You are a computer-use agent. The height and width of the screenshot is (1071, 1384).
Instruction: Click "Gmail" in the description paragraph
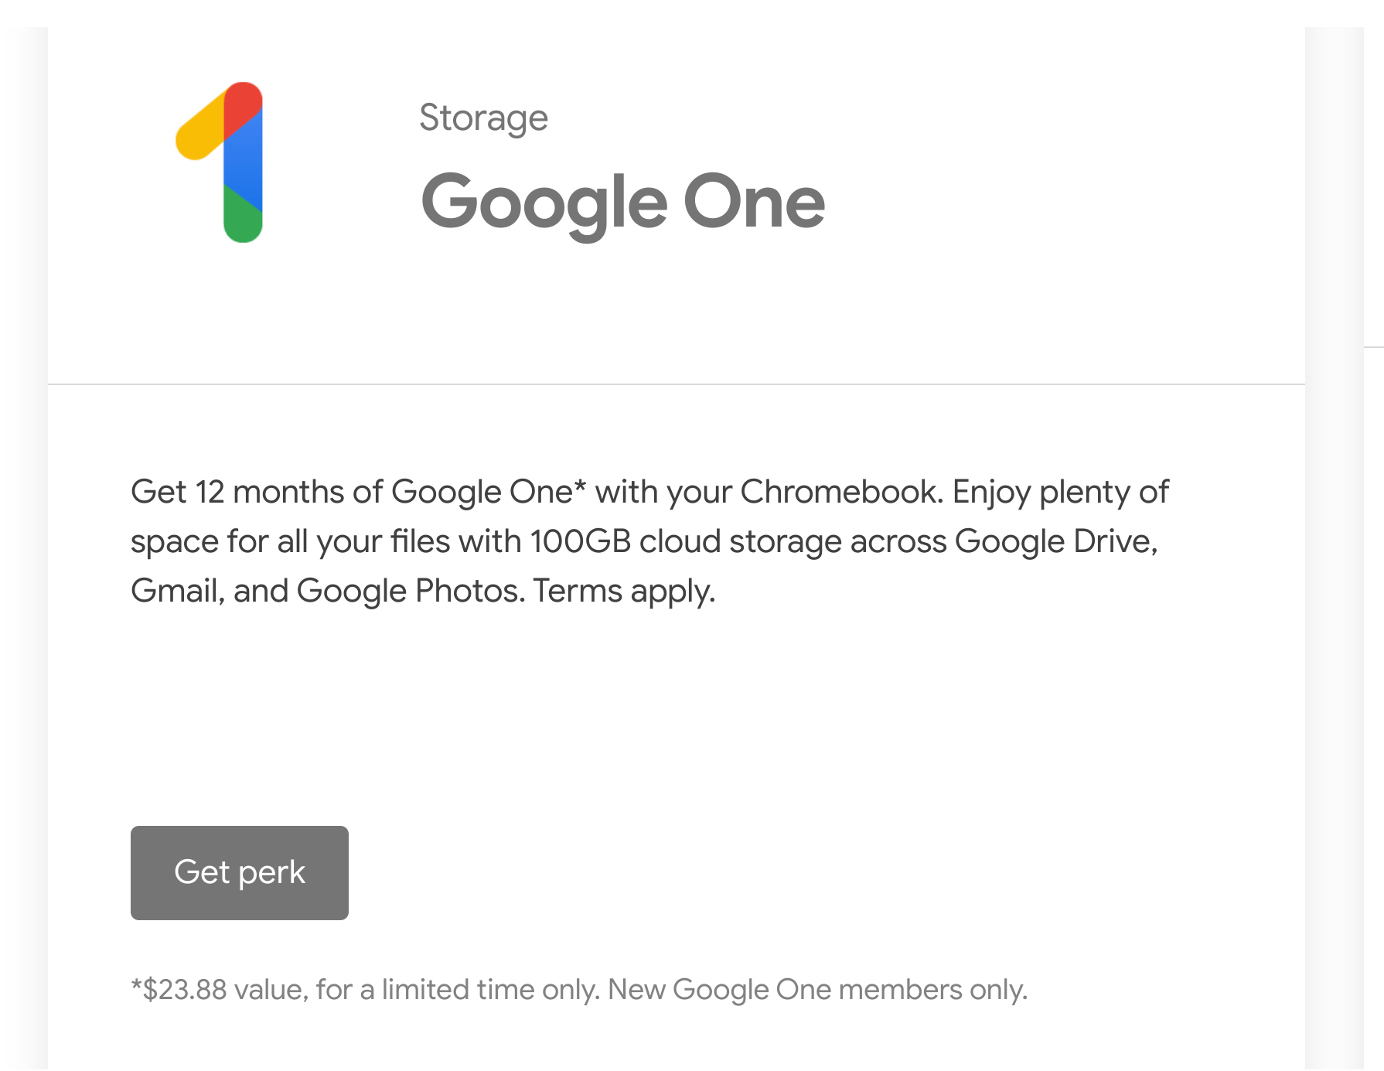coord(177,592)
